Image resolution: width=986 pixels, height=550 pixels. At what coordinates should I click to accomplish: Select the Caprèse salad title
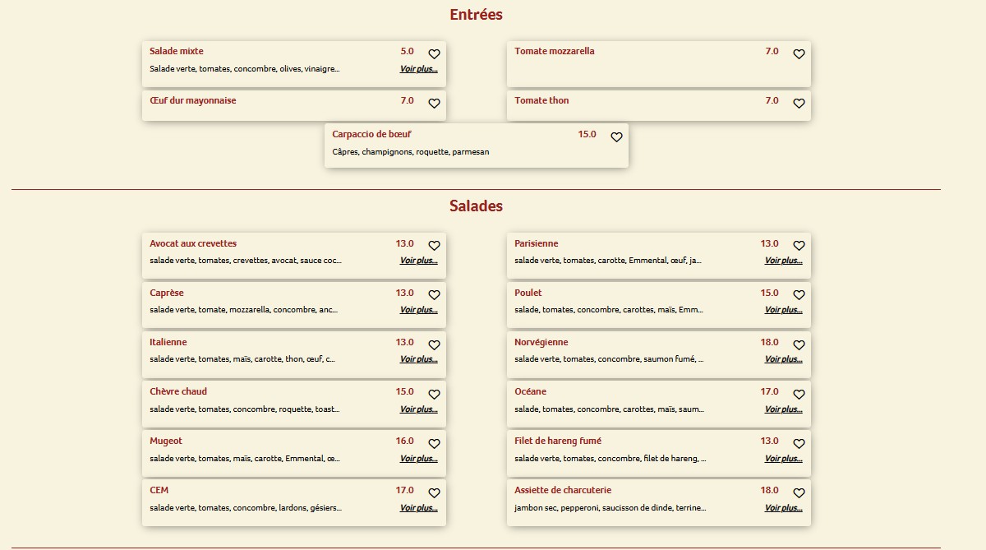(167, 293)
